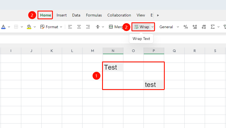The height and width of the screenshot is (128, 226).
Task: Apply percent style format
Action: tap(186, 27)
